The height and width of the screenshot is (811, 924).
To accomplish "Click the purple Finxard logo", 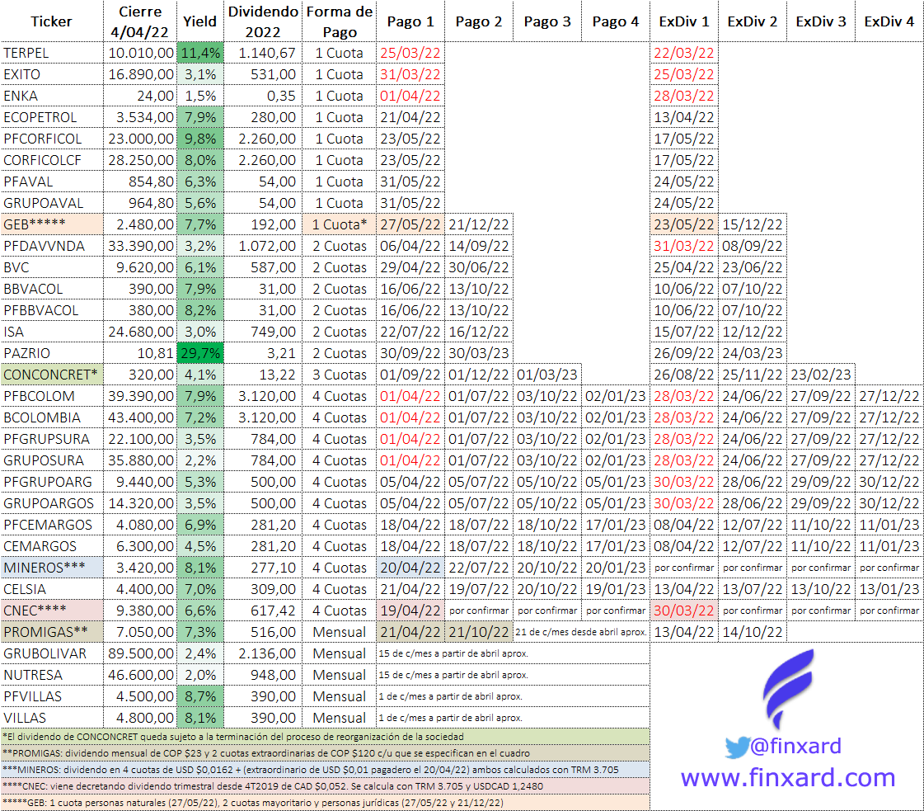I will [x=789, y=688].
